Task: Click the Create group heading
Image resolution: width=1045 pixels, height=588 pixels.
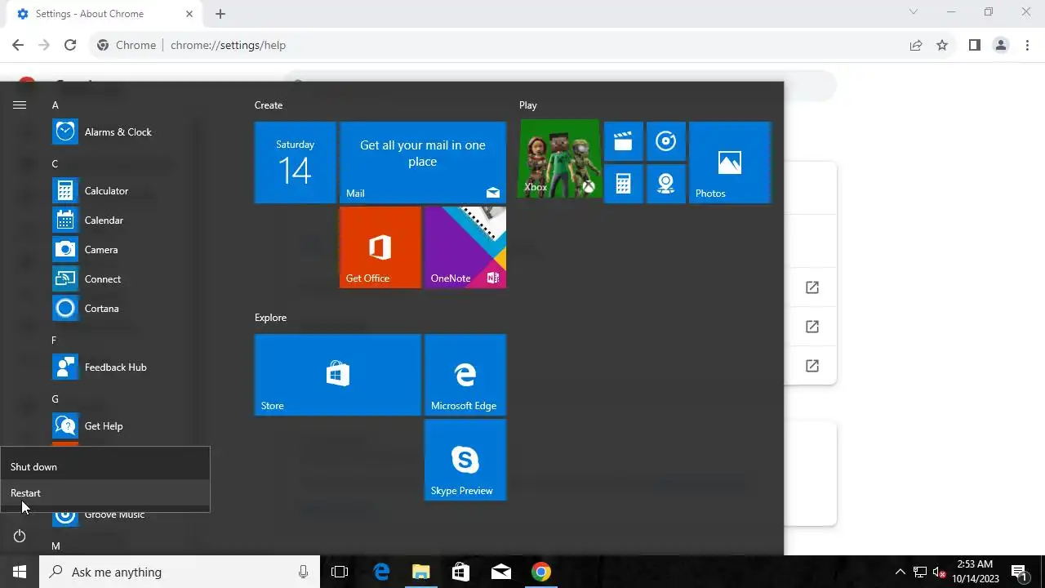Action: (x=269, y=105)
